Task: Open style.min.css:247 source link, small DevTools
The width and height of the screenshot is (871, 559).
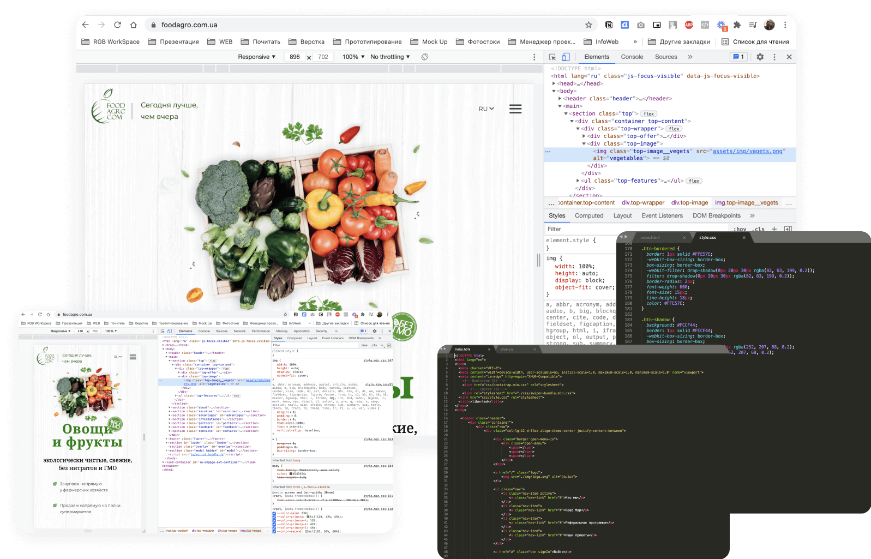Action: pos(378,360)
